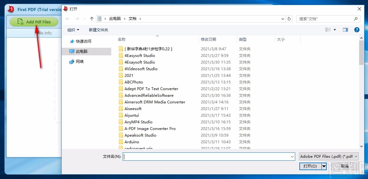This screenshot has height=179, width=368.
Task: Select the 4Videosoft Studio folder
Action: (x=141, y=69)
